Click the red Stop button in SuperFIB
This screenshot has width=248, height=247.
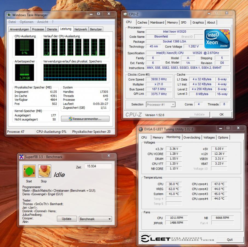[45, 171]
